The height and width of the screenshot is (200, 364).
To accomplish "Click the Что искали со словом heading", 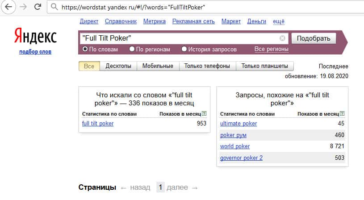I will coord(144,99).
